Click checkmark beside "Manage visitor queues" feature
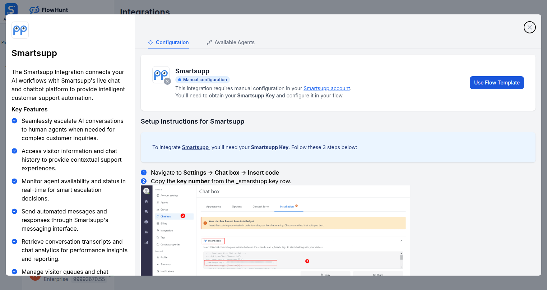Viewport: 547px width, 290px height. point(14,272)
